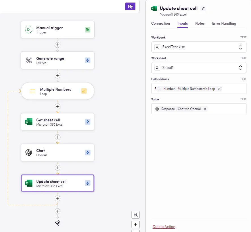This screenshot has height=232, width=251.
Task: Click the zoom-to-fit magnifier canvas icon
Action: pos(135,215)
